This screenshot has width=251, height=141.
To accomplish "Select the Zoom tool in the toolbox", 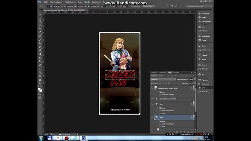I will click(40, 83).
